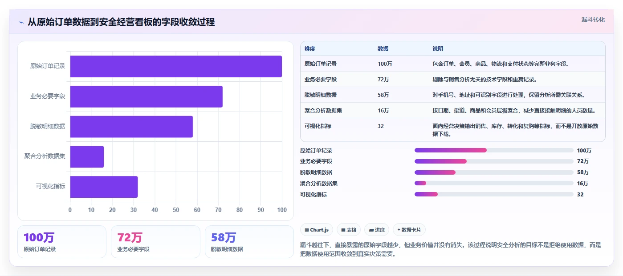
Task: Click the description starting 对手机号、地址
Action: pos(509,95)
